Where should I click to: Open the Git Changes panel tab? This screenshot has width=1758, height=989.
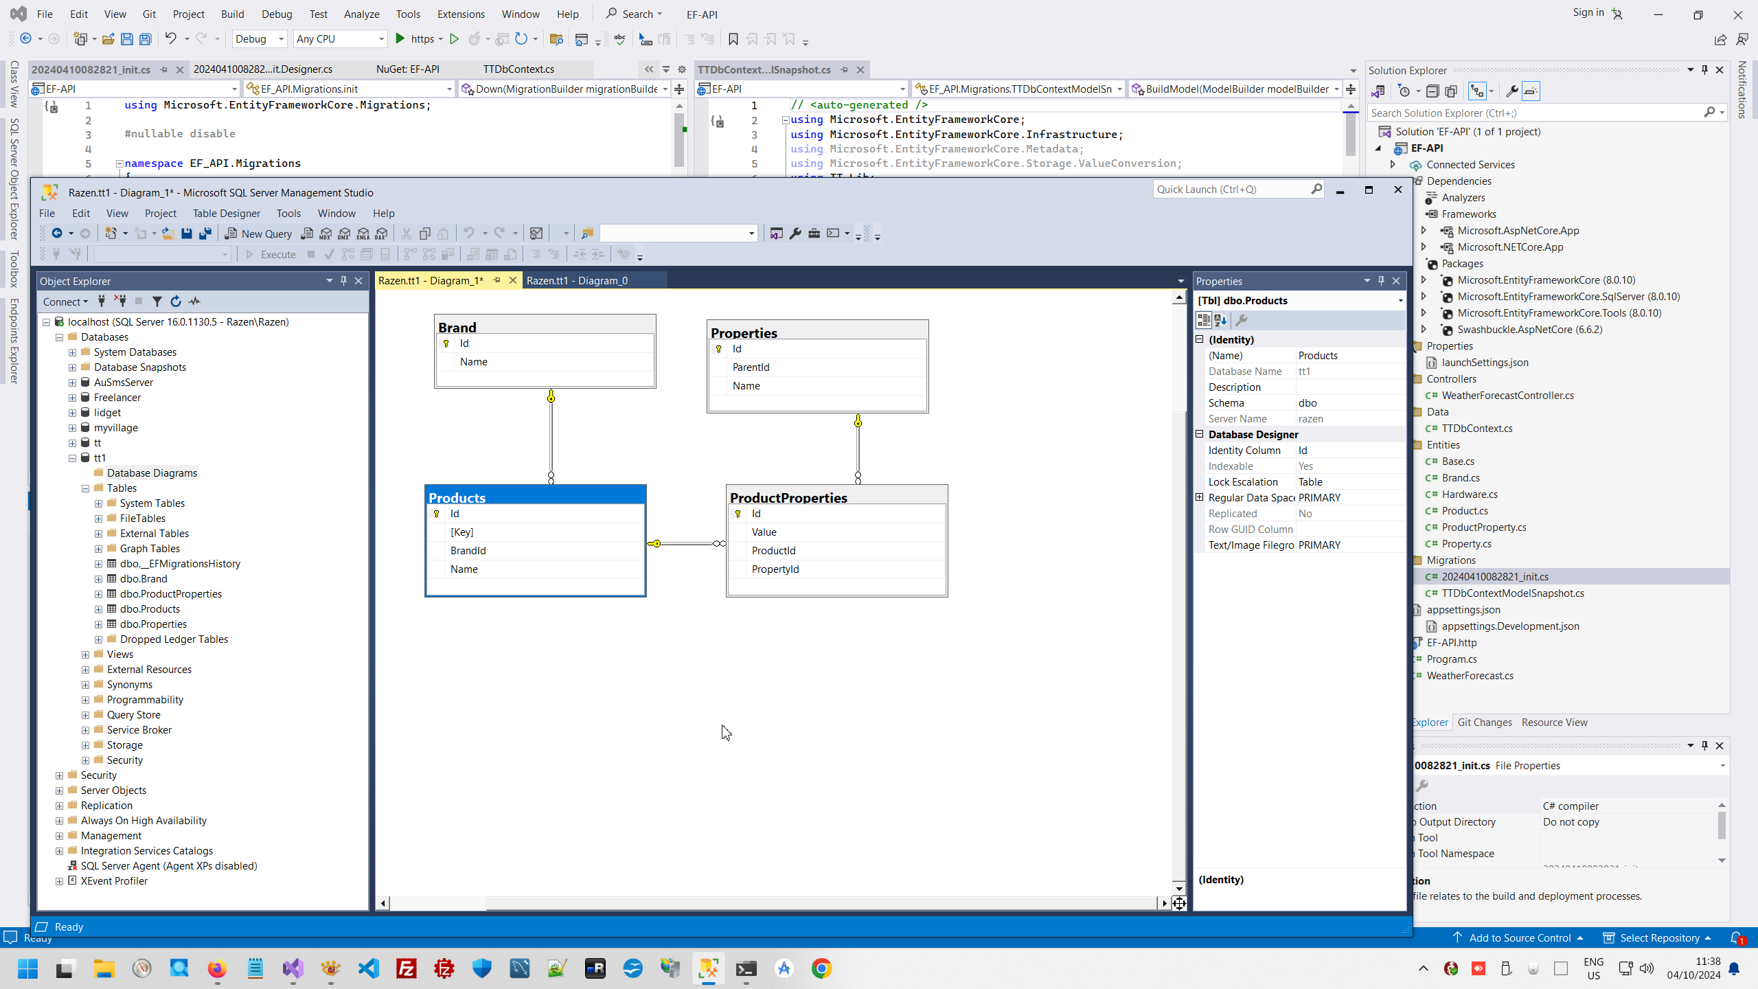(1484, 722)
